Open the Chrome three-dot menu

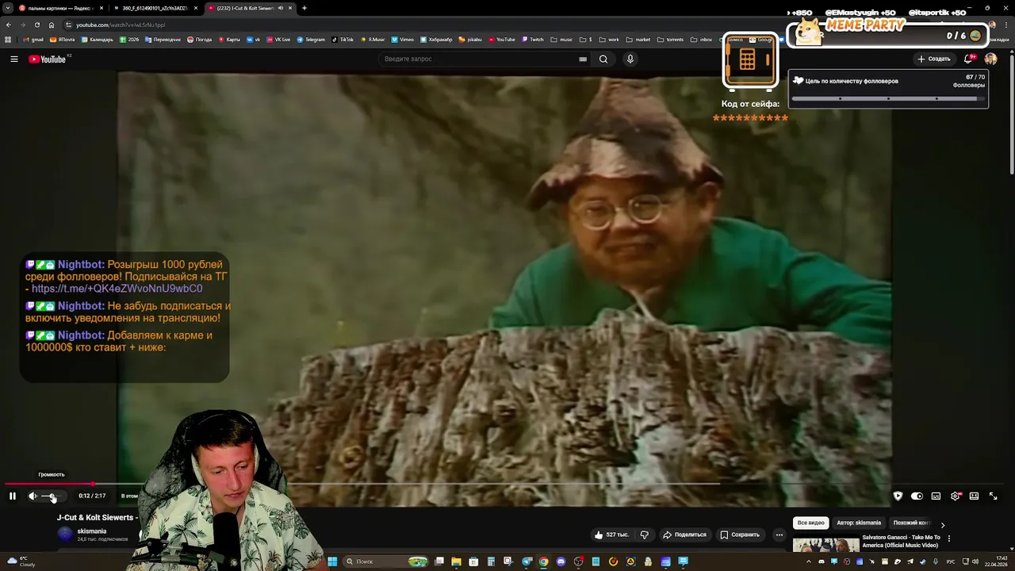coord(1007,25)
